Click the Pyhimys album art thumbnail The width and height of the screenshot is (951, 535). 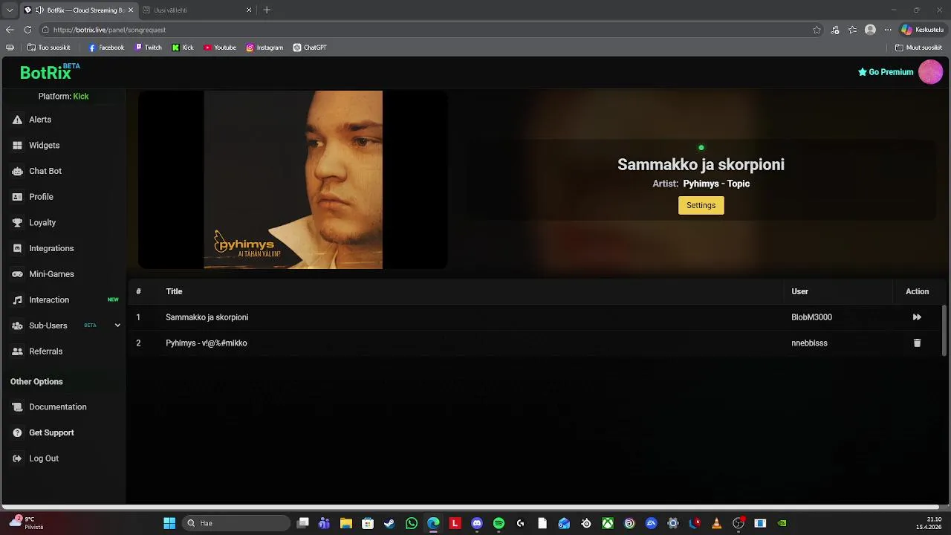(x=293, y=180)
